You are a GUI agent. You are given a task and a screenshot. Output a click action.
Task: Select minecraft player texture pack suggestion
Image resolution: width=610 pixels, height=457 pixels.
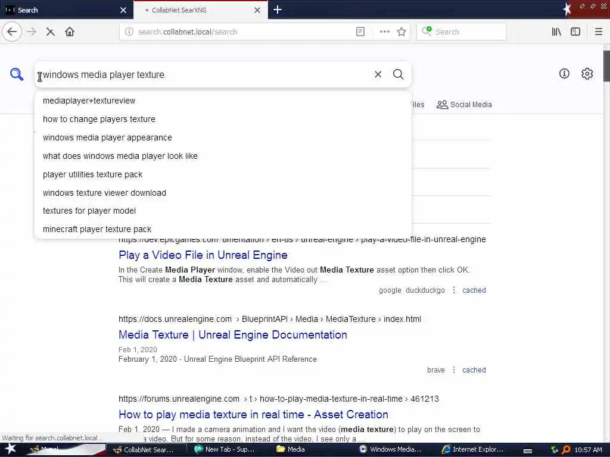223,229
